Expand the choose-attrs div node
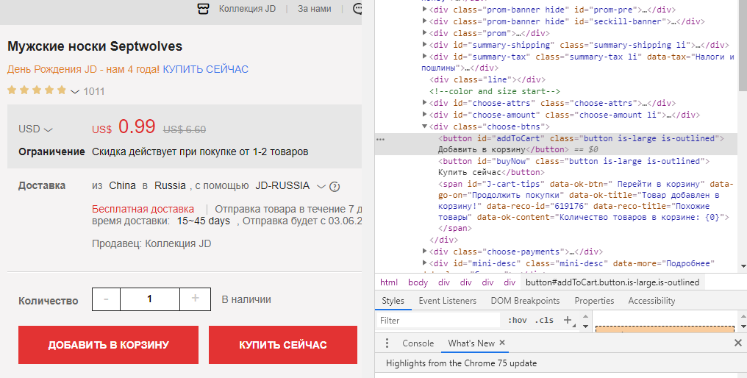This screenshot has width=747, height=378. (x=424, y=103)
